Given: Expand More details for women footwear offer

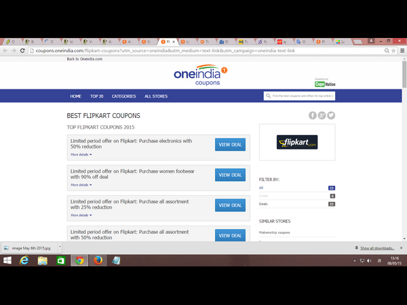Looking at the screenshot, I should (x=81, y=184).
